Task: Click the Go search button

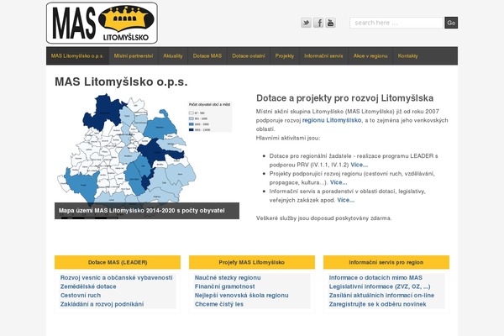Action: [451, 23]
